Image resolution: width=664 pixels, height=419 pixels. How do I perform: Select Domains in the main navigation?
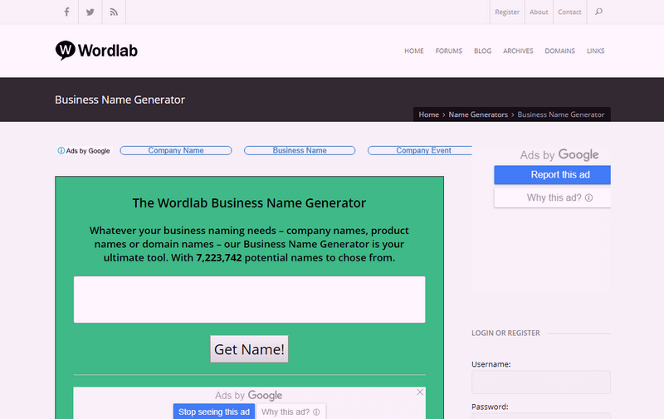coord(559,51)
